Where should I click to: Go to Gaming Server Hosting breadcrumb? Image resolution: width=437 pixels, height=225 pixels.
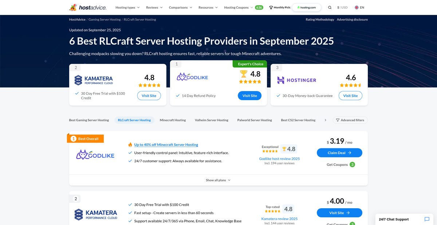[105, 20]
